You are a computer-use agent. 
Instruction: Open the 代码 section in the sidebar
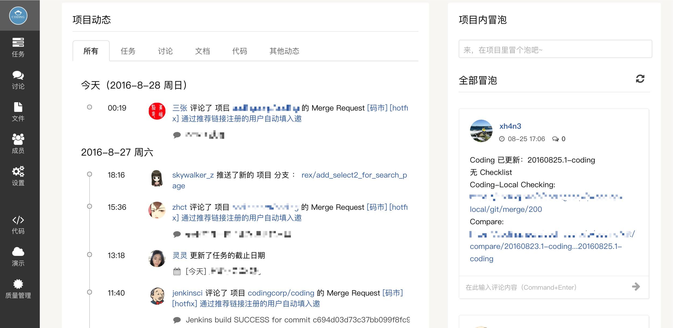coord(18,225)
